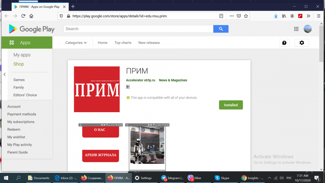Open the help question mark button

coord(284,43)
